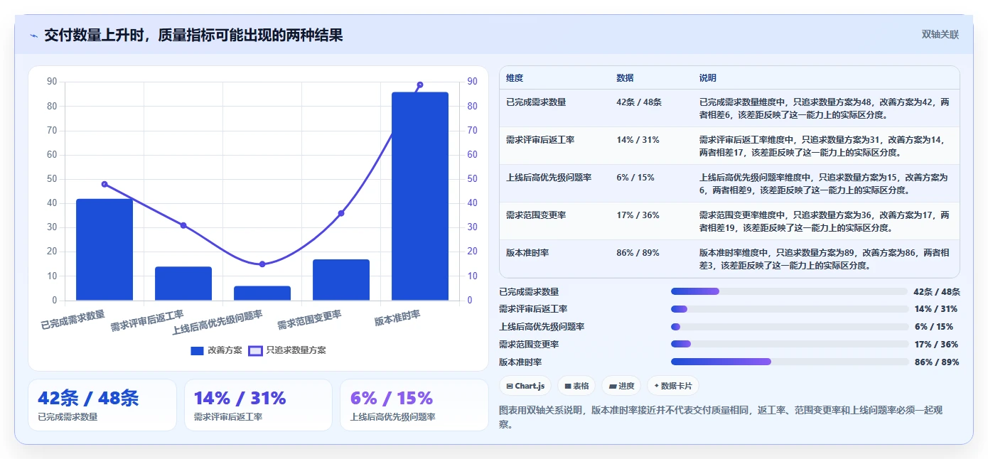Screen dimensions: 988x459
Task: Click the table data cell 14% / 31%
Action: pyautogui.click(x=638, y=140)
